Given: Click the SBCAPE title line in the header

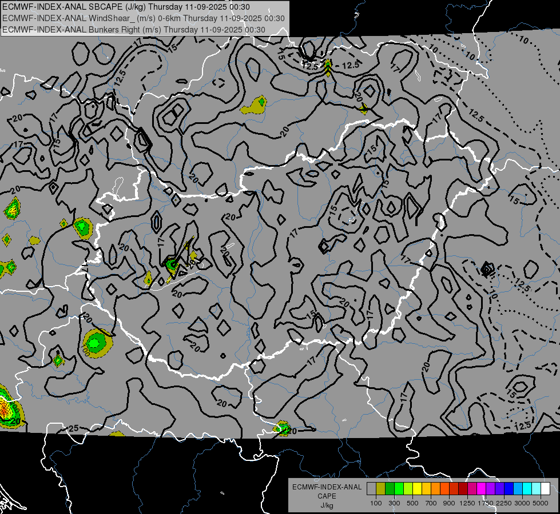Looking at the screenshot, I should pos(126,7).
